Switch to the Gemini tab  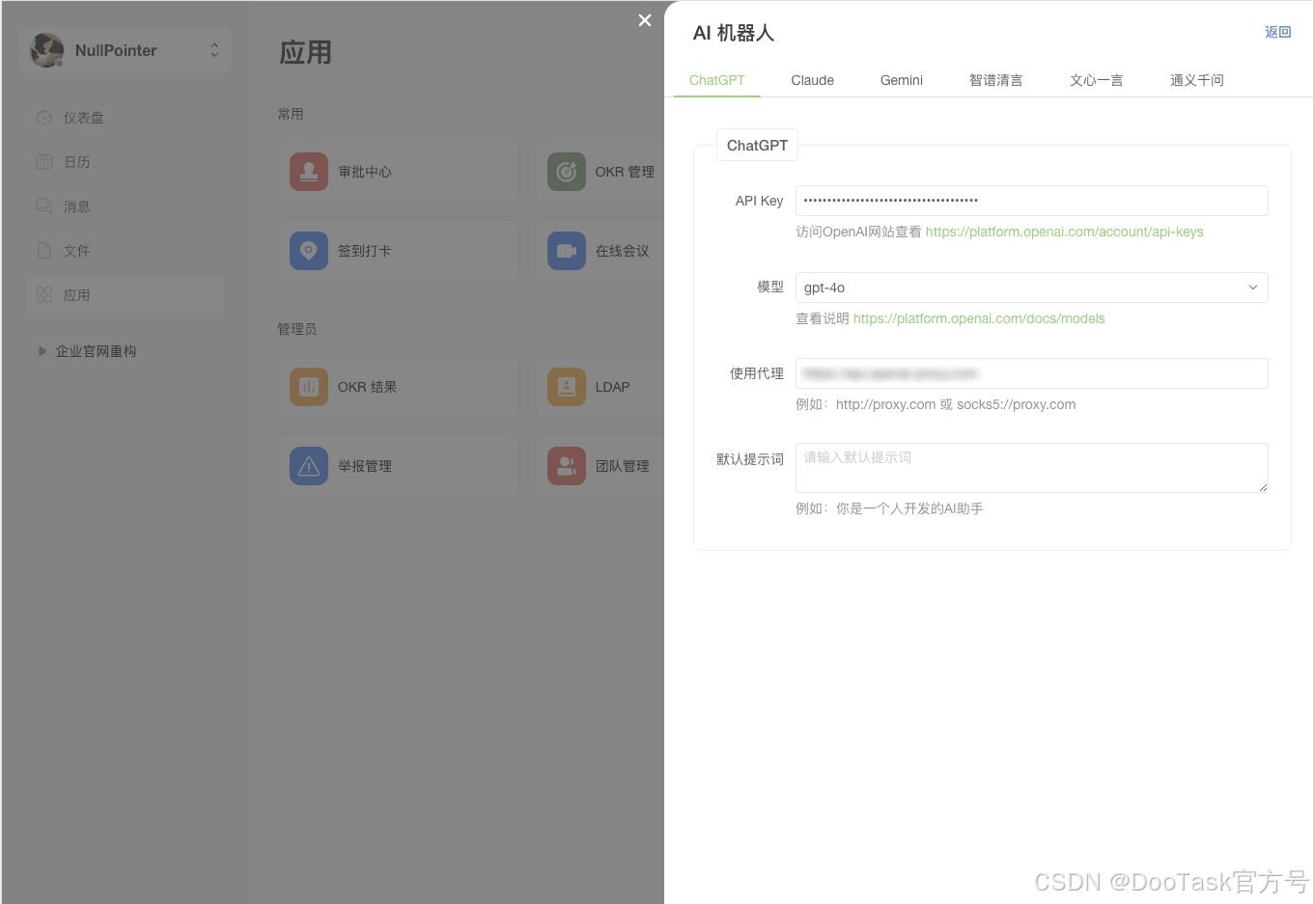902,80
